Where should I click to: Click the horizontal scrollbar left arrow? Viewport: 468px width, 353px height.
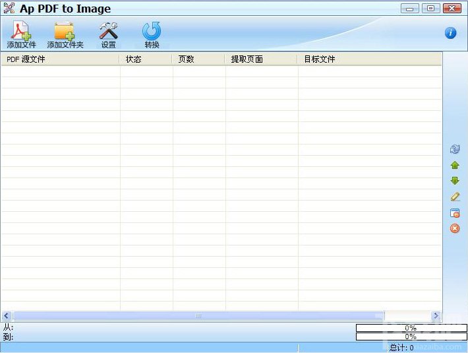(x=7, y=315)
